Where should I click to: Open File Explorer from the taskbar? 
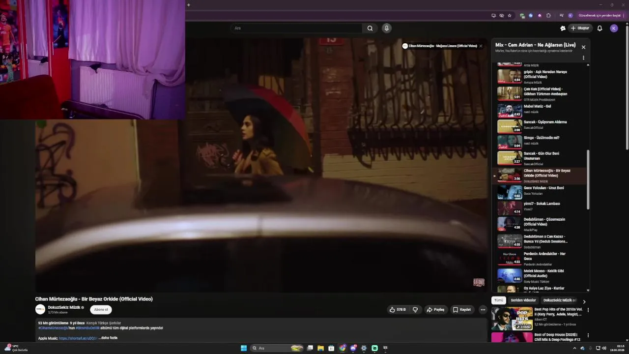320,348
